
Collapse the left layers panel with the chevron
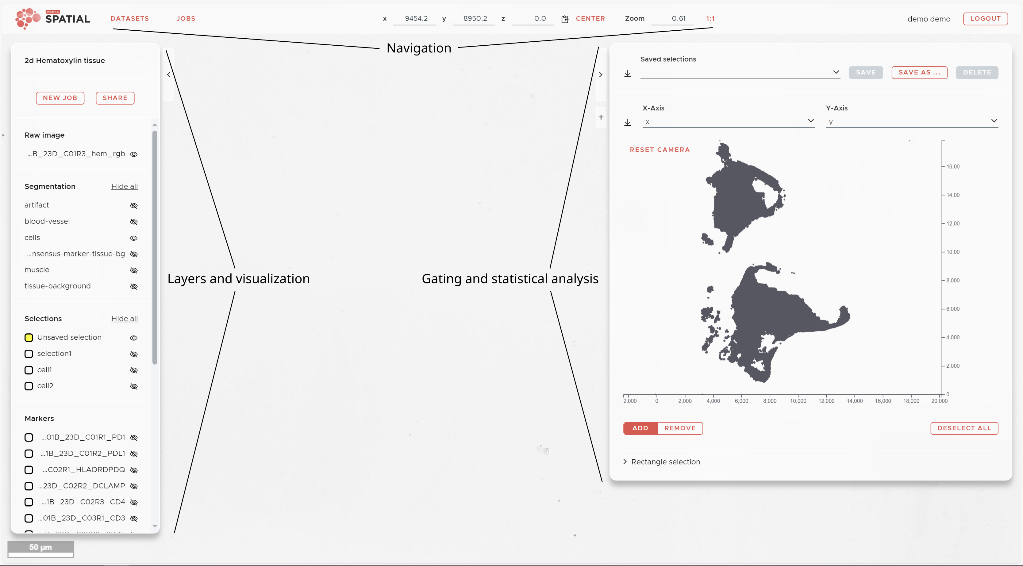168,74
